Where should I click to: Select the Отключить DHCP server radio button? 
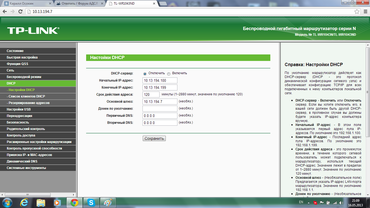point(145,74)
